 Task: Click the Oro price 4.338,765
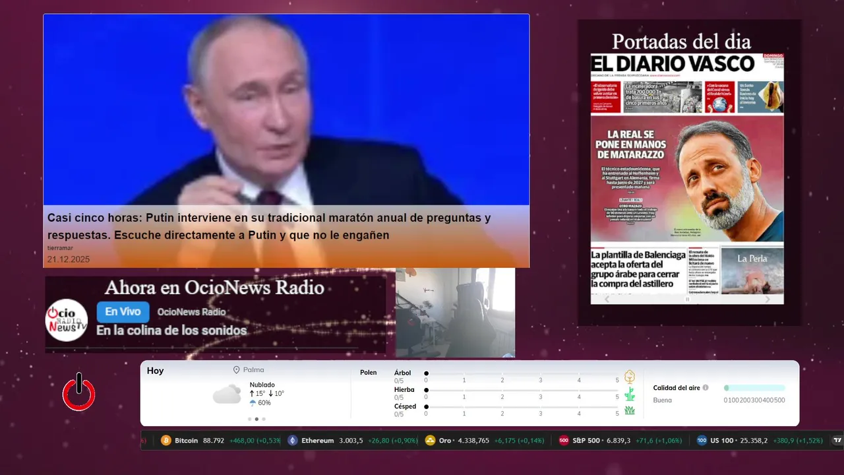click(473, 440)
